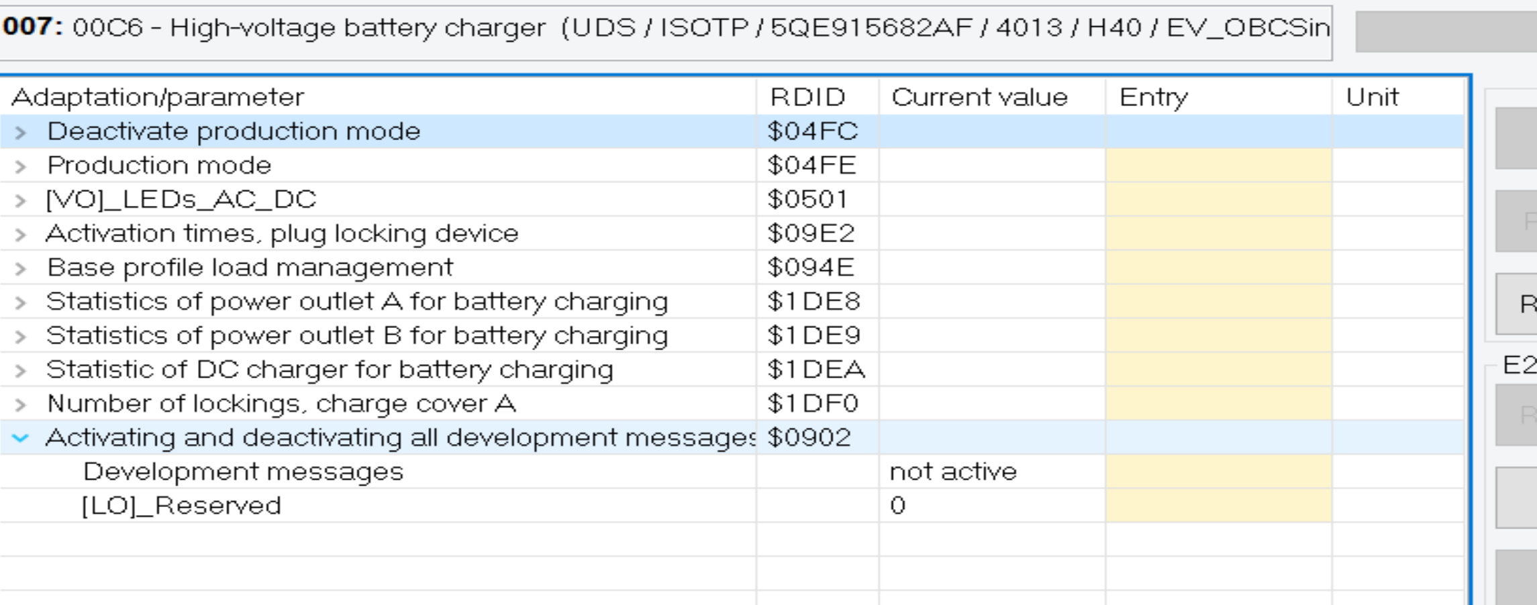The height and width of the screenshot is (605, 1537).
Task: Select the [LO]_Reserved parameter row
Action: (x=181, y=506)
